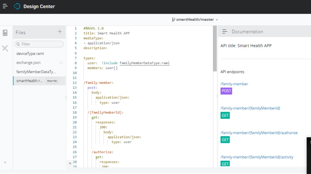Click the Design Center title
Image resolution: width=311 pixels, height=174 pixels.
coord(39,6)
